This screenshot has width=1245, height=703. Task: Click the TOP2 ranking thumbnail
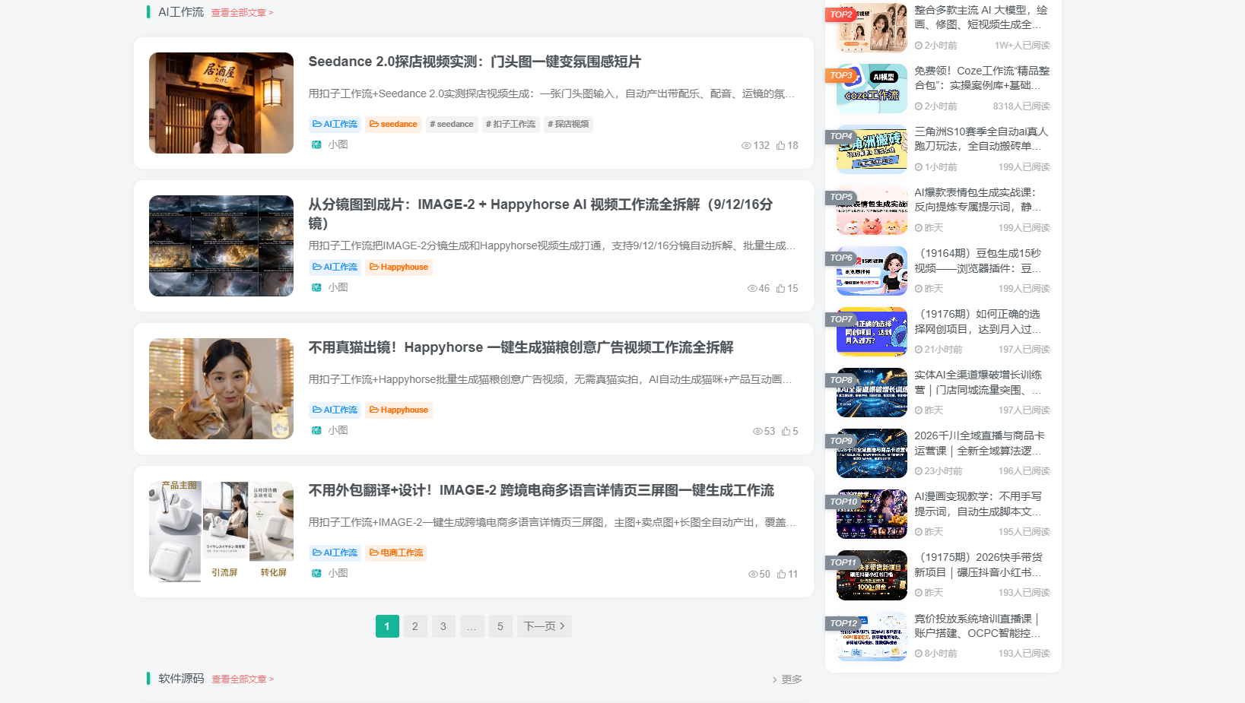pyautogui.click(x=872, y=27)
